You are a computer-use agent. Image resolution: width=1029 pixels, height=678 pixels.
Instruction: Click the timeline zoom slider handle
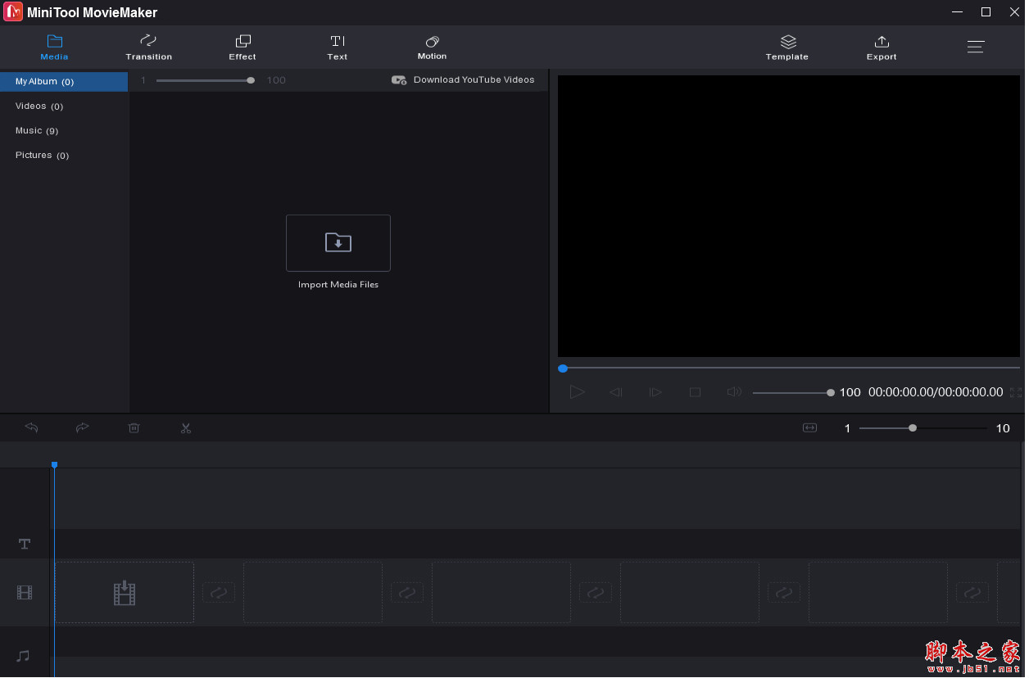[x=913, y=427]
